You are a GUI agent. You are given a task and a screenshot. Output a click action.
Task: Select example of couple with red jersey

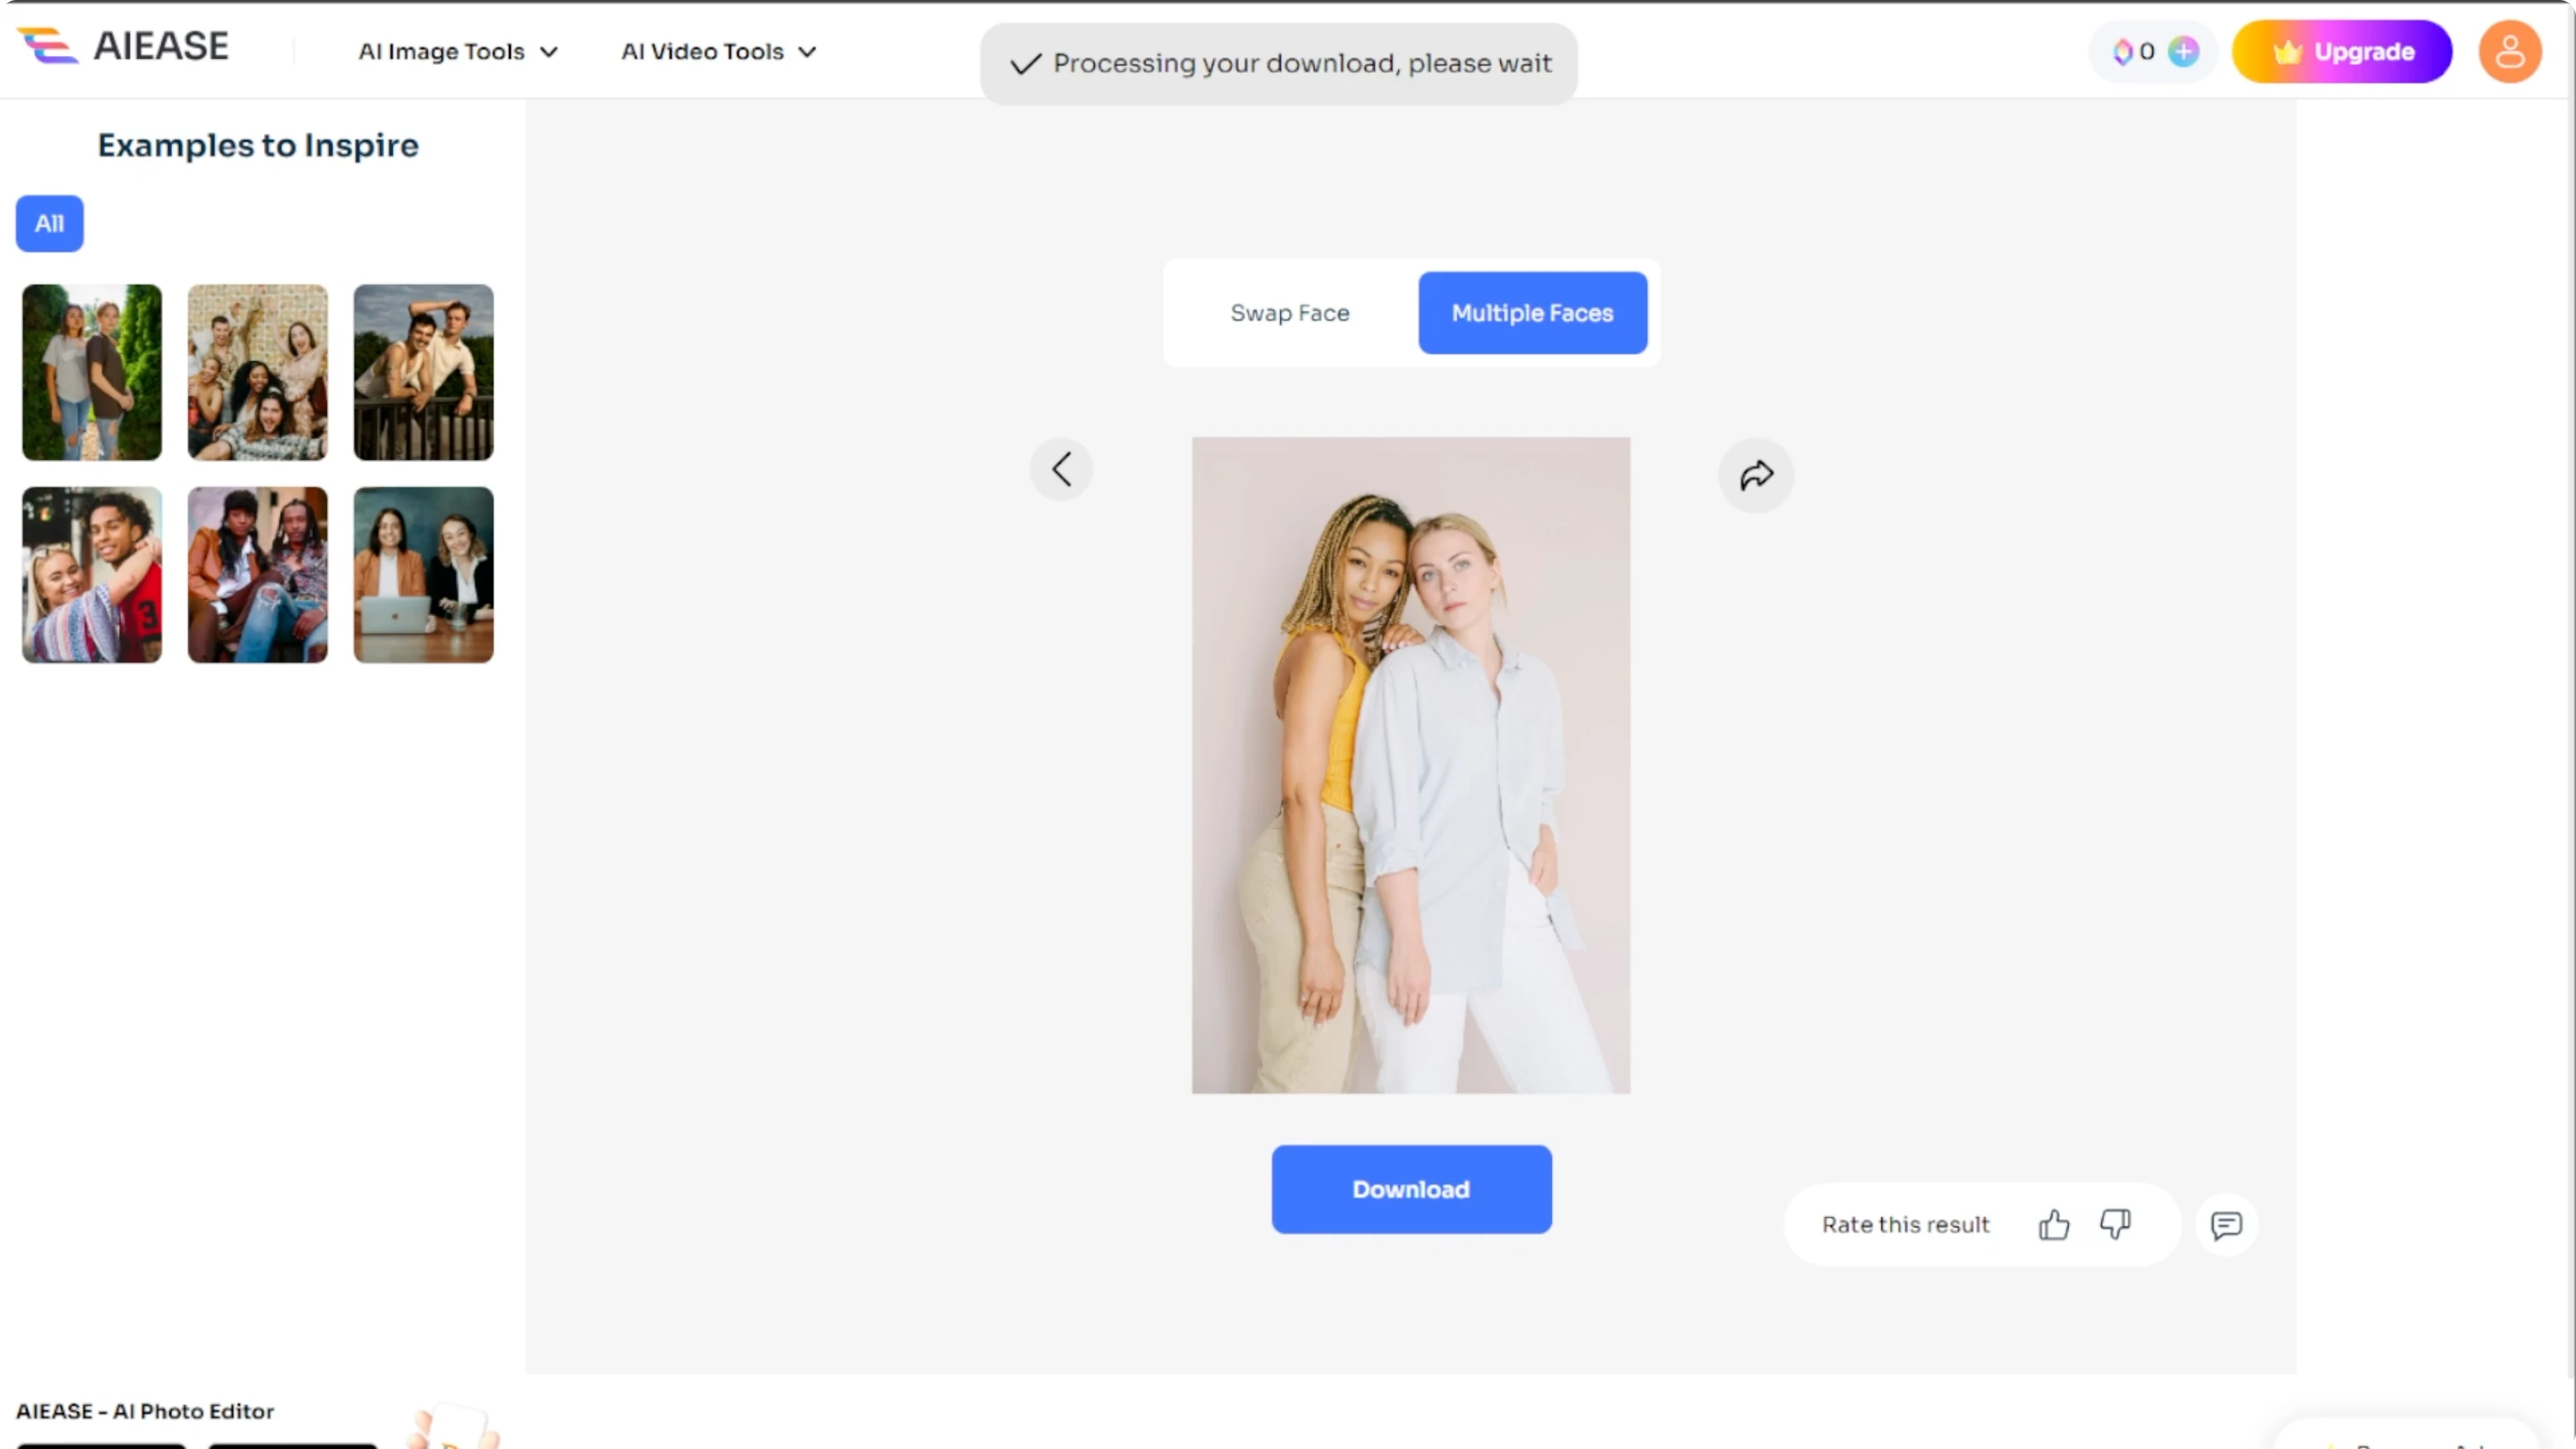click(x=92, y=575)
